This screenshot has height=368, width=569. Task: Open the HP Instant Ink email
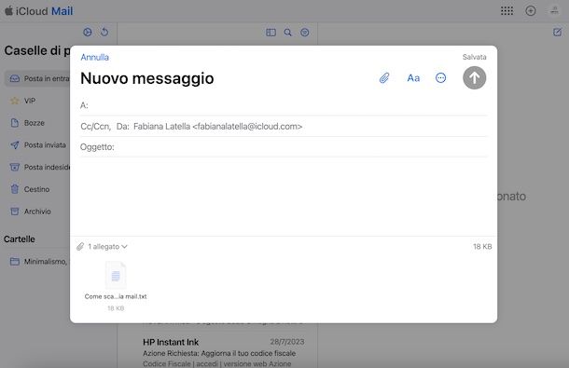[223, 352]
